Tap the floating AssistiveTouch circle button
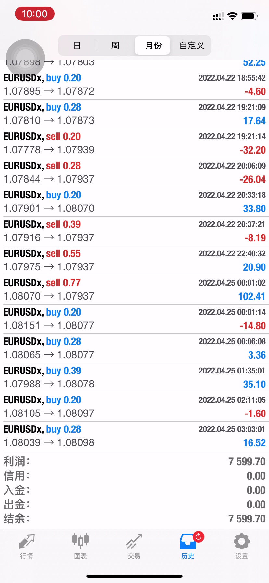The image size is (269, 583). (x=25, y=59)
